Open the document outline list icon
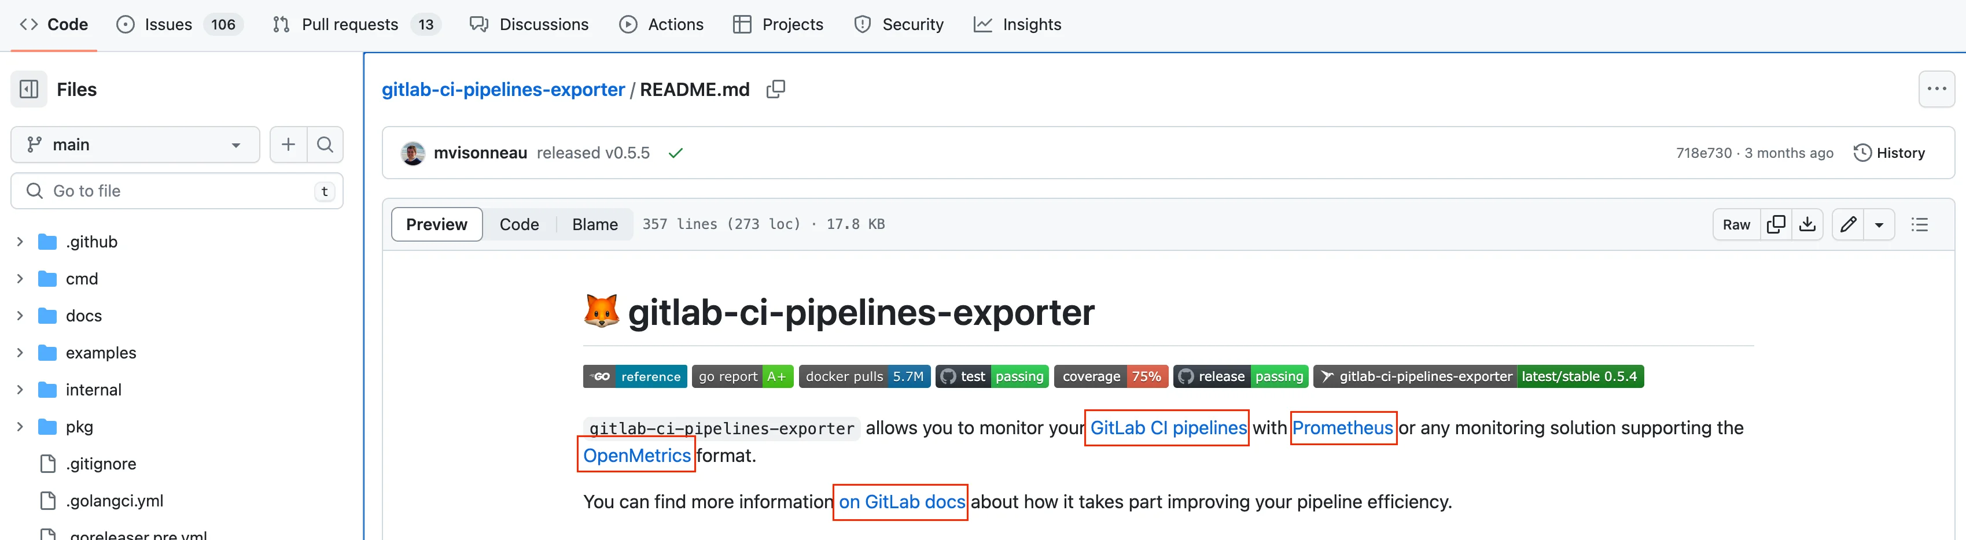 tap(1920, 224)
